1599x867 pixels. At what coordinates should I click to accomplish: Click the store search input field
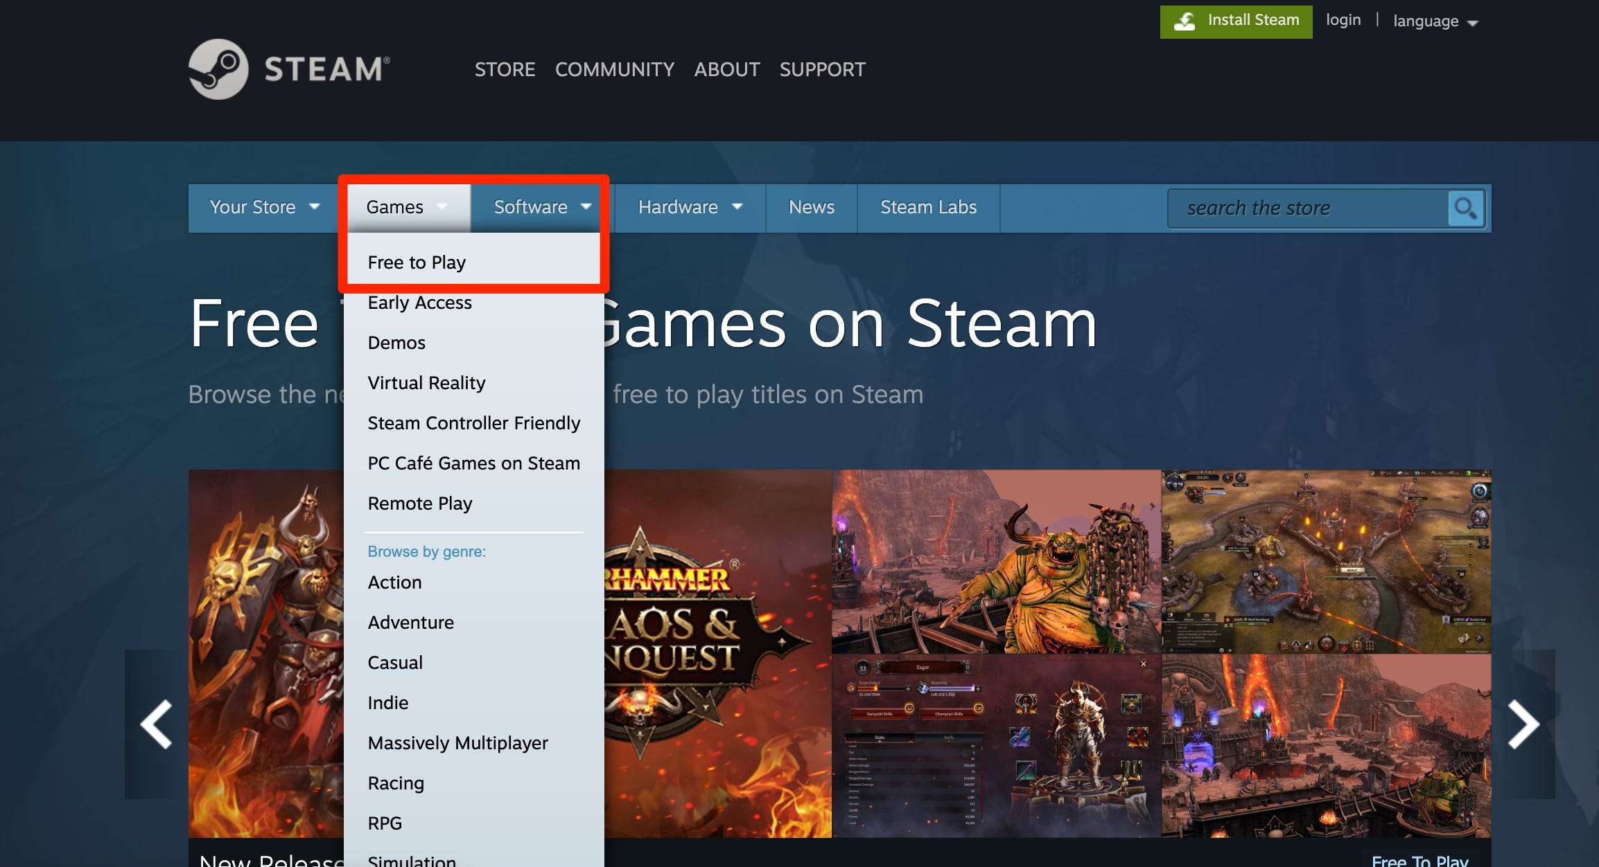(1314, 207)
